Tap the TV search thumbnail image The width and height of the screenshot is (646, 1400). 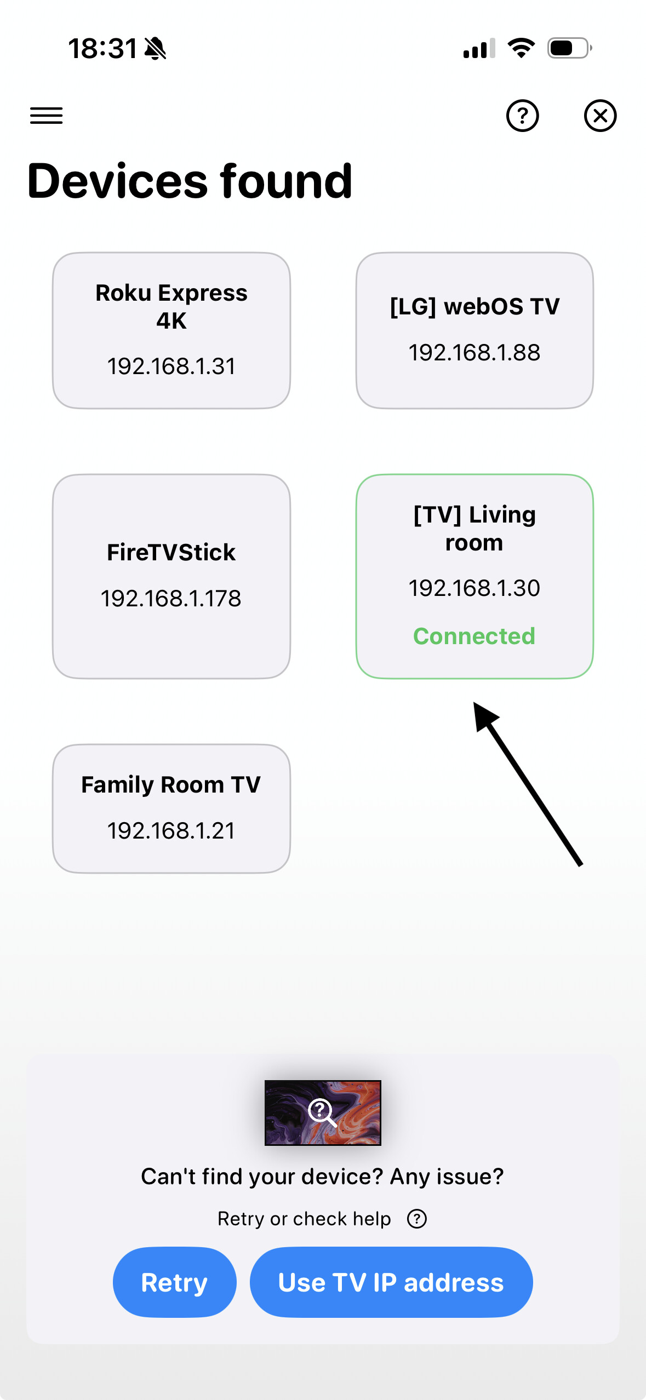click(323, 1112)
